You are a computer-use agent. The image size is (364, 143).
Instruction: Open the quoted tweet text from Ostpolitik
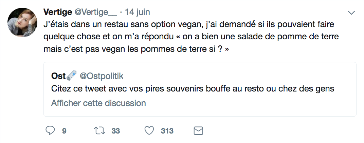tap(193, 89)
